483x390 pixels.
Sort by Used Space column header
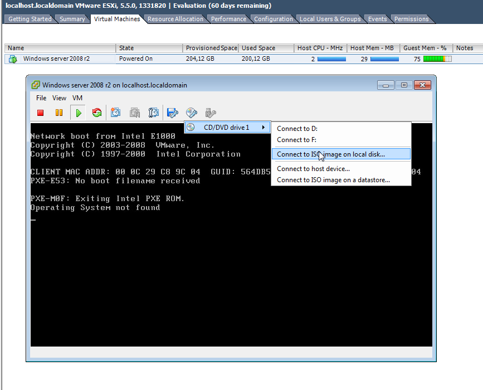pyautogui.click(x=266, y=48)
